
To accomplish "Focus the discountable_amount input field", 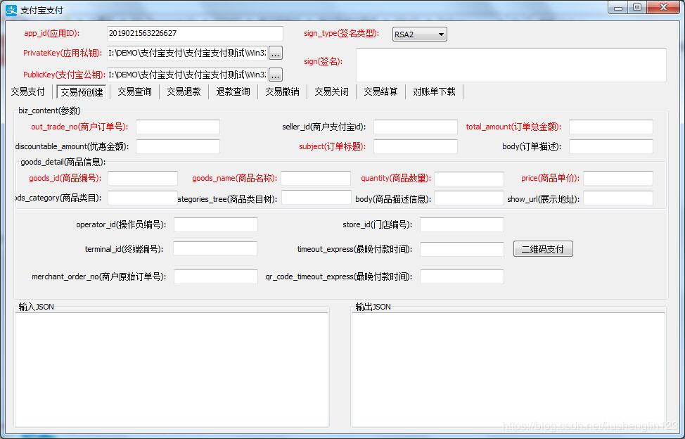I will point(178,147).
